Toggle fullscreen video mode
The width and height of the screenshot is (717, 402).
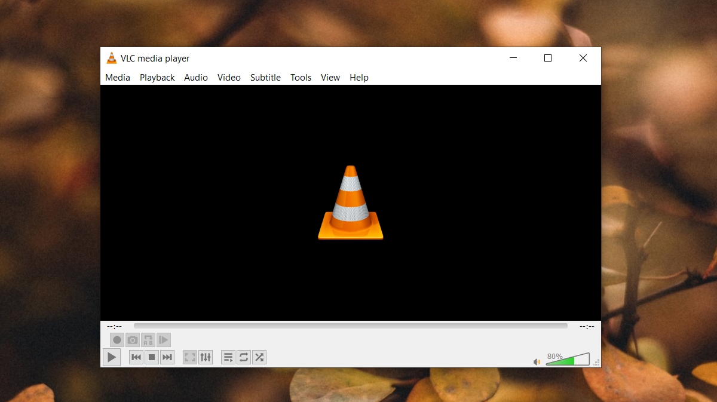[x=190, y=357]
